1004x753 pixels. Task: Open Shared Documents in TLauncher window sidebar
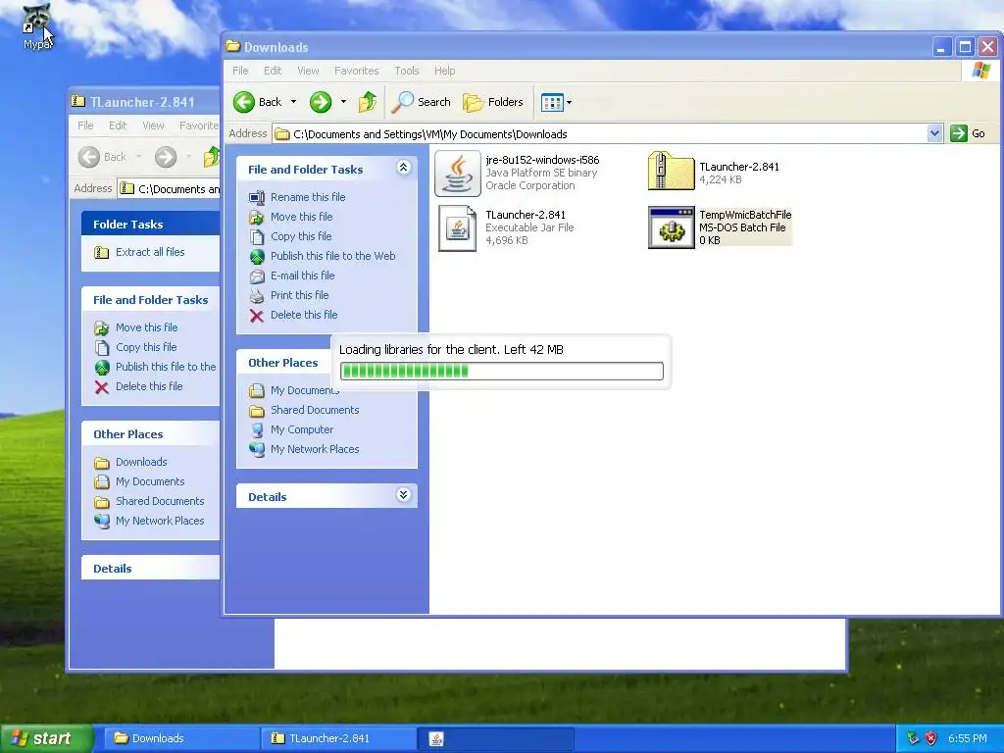pyautogui.click(x=160, y=501)
